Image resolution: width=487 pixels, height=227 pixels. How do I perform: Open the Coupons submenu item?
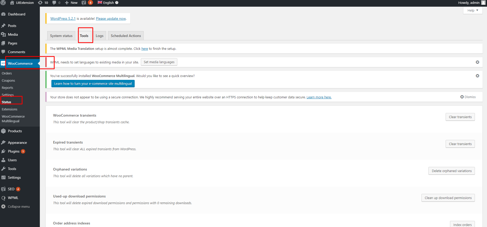click(x=8, y=80)
